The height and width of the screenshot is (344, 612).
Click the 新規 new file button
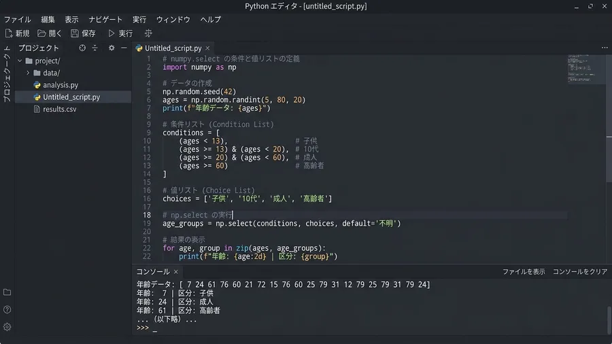[x=18, y=33]
